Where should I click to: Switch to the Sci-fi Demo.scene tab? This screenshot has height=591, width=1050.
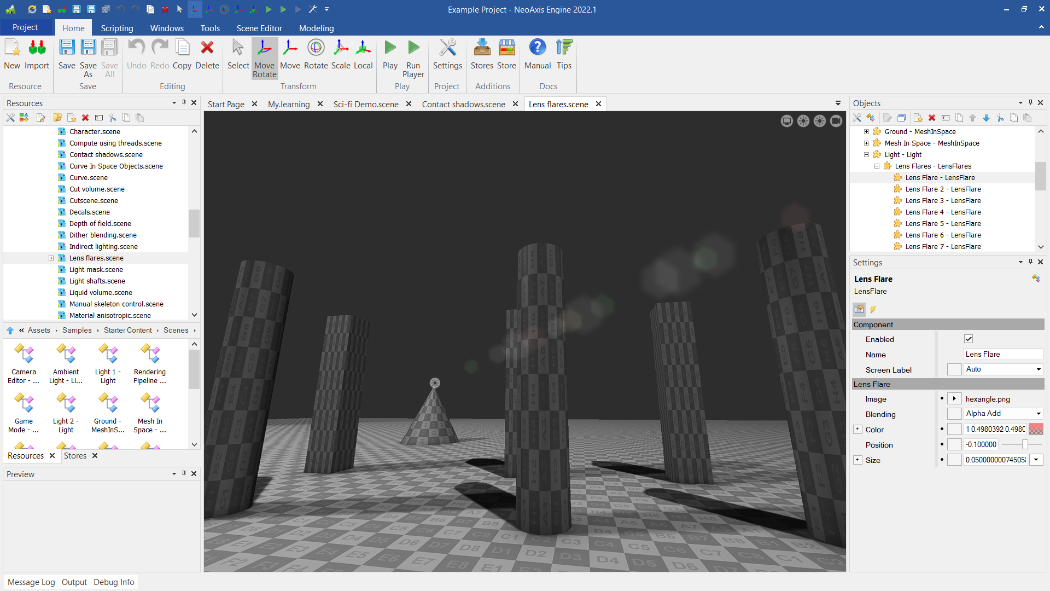pos(365,105)
